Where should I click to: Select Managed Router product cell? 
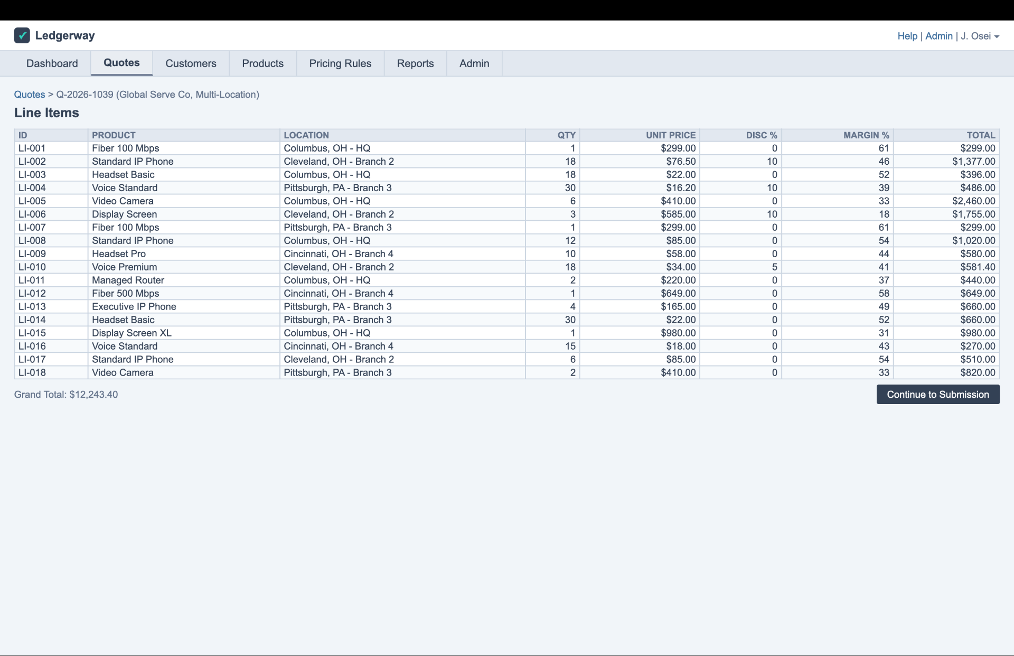pos(184,280)
